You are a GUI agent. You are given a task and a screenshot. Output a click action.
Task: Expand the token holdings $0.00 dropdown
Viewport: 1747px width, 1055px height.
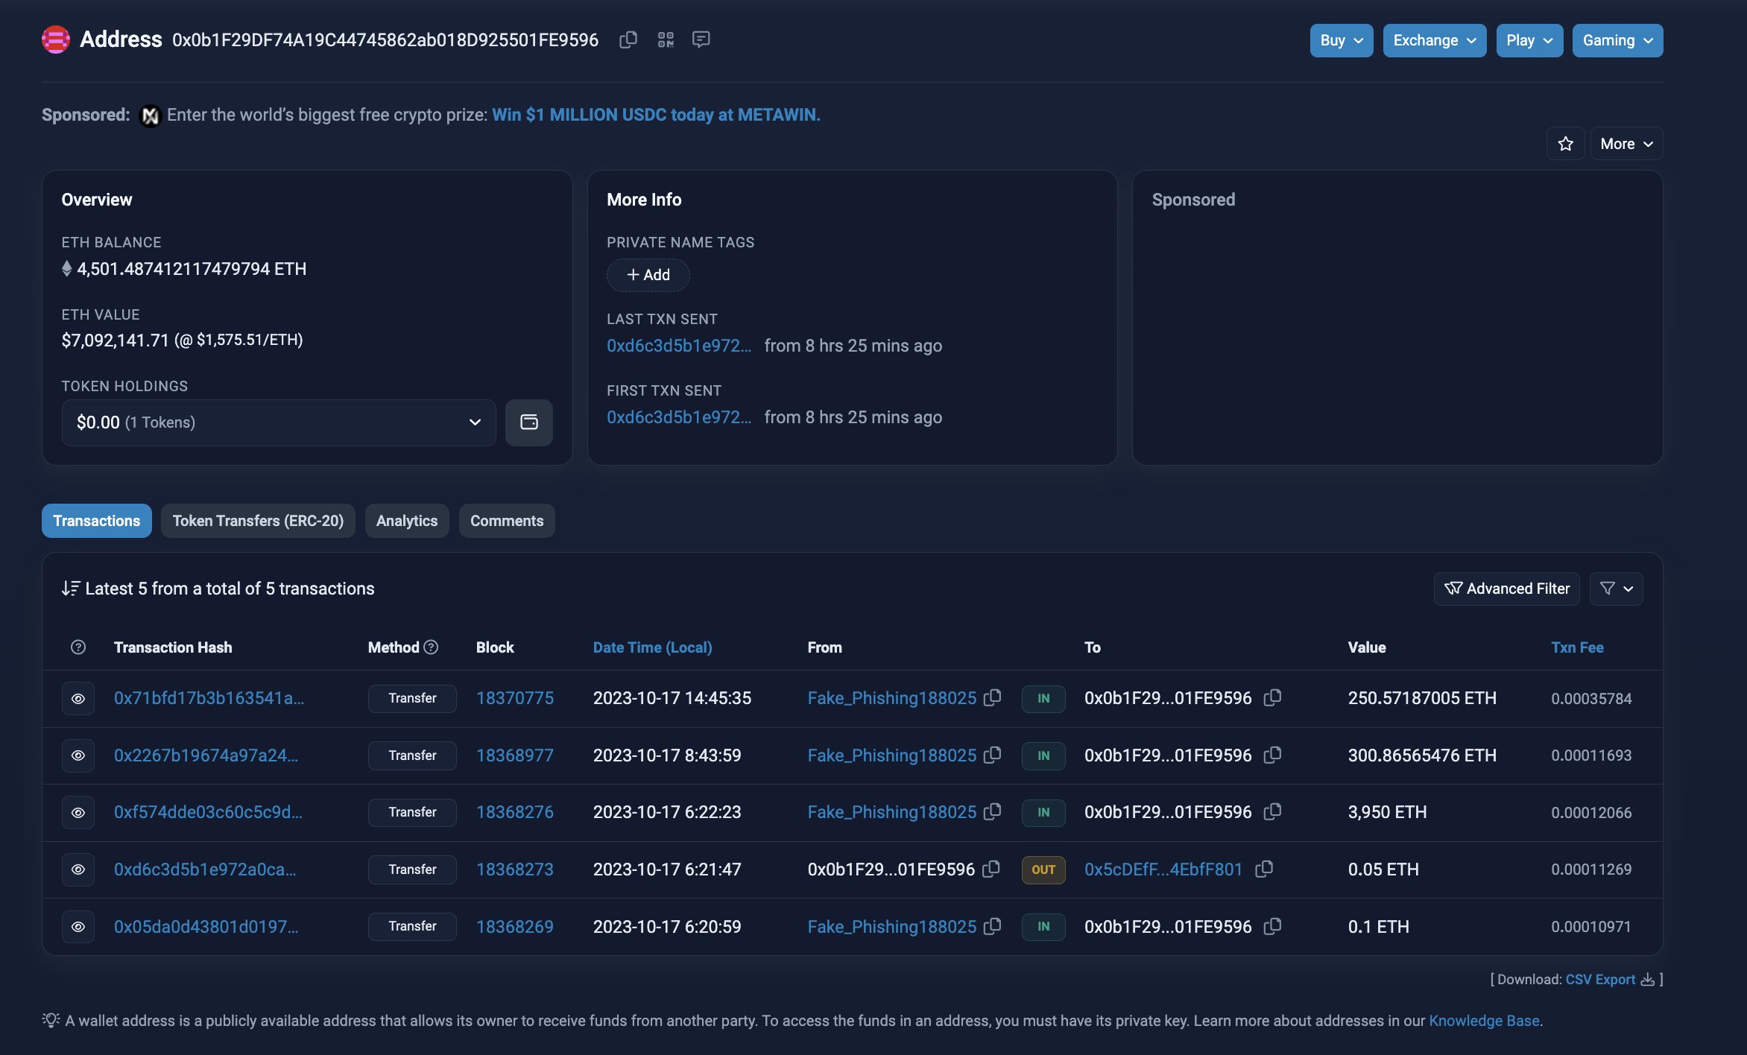click(x=279, y=422)
